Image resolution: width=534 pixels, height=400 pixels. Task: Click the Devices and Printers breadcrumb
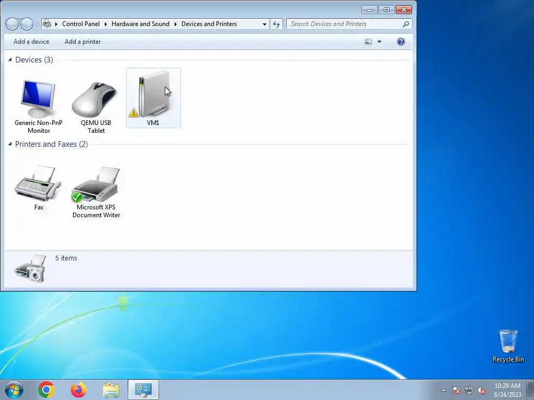coord(209,24)
